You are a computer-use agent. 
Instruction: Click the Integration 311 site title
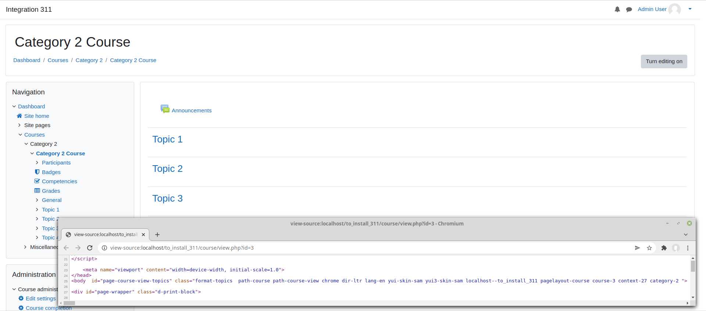29,10
